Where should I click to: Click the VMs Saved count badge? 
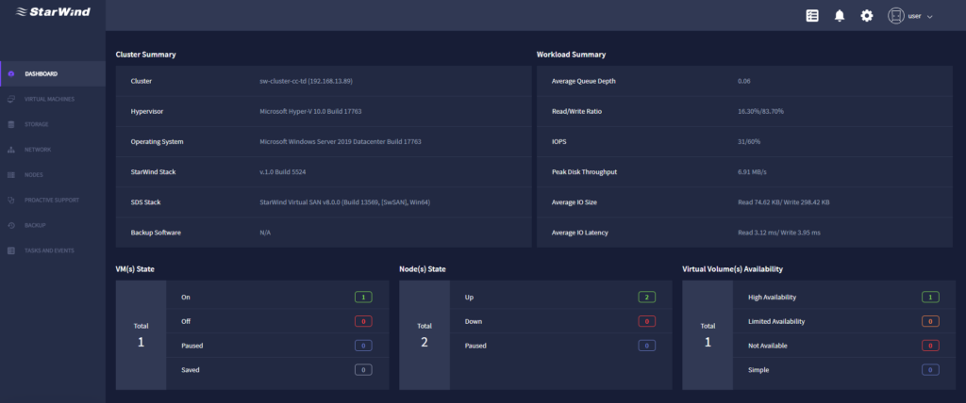[x=363, y=370]
